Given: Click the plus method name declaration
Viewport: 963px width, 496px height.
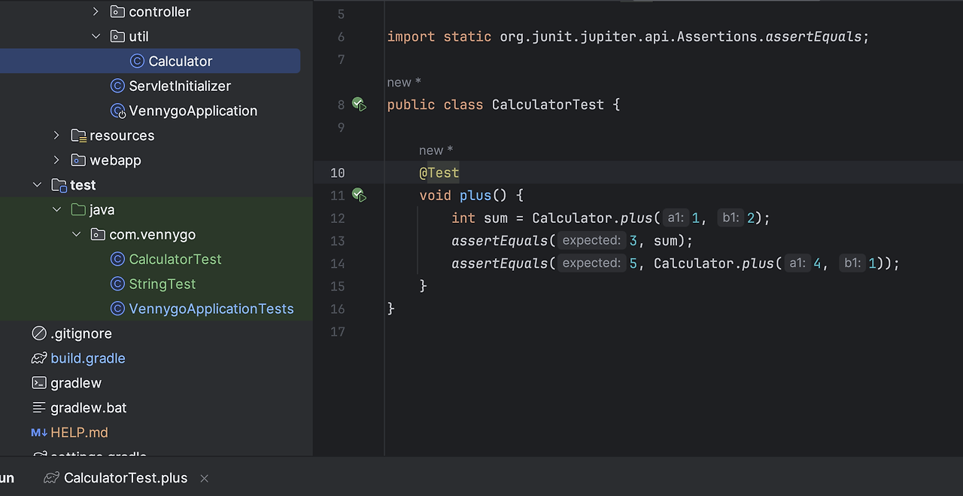Looking at the screenshot, I should pos(475,196).
